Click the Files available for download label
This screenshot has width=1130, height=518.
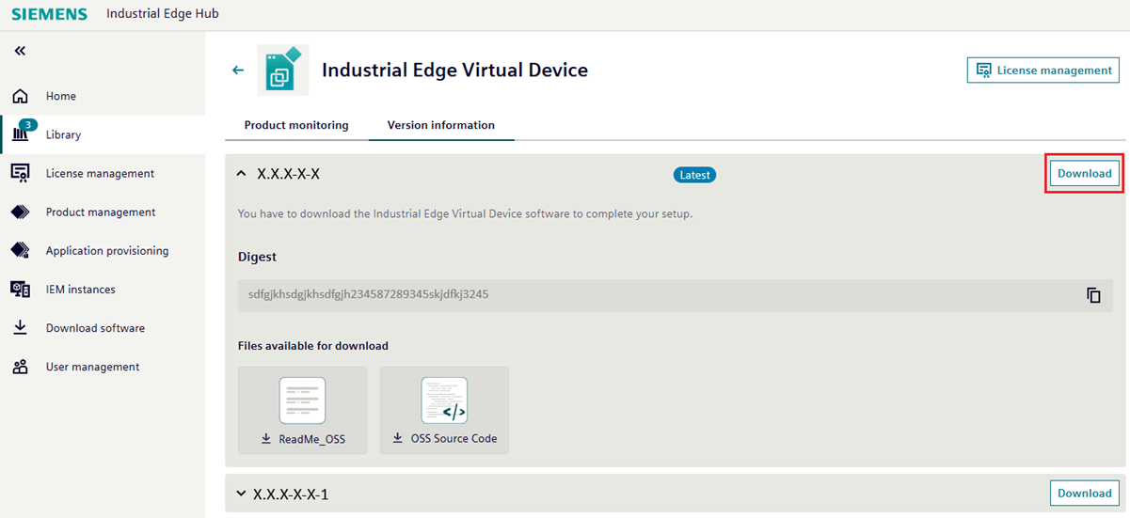313,346
